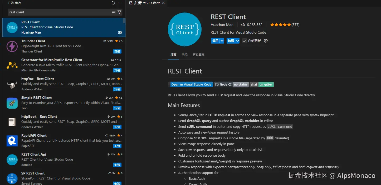The height and width of the screenshot is (185, 381).
Task: Select the 扩展: REST Client editor tab
Action: click(x=147, y=3)
